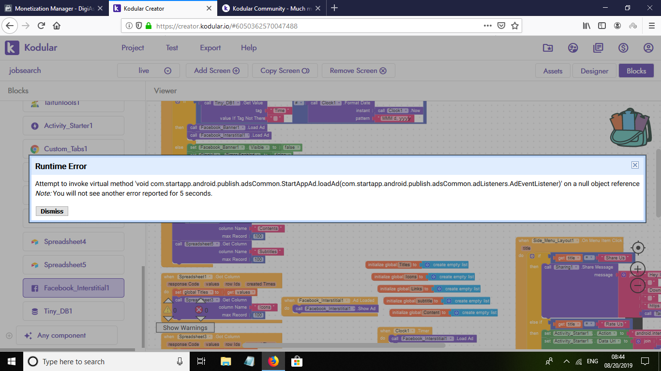Center the workspace with the crosshair icon
The width and height of the screenshot is (661, 371).
pos(638,248)
